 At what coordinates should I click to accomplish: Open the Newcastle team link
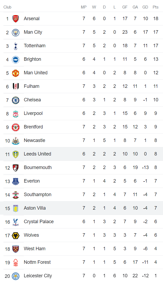pyautogui.click(x=34, y=140)
